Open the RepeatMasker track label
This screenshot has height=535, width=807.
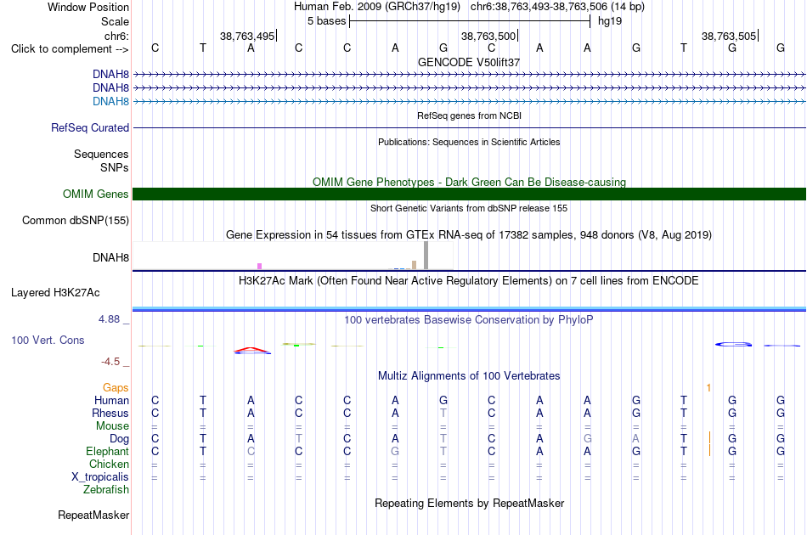point(93,515)
